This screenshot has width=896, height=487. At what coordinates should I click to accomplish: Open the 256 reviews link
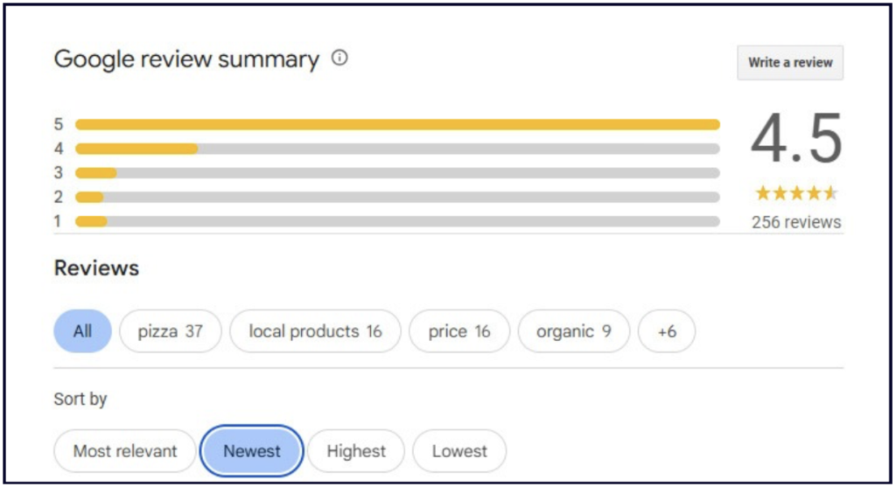(x=796, y=222)
